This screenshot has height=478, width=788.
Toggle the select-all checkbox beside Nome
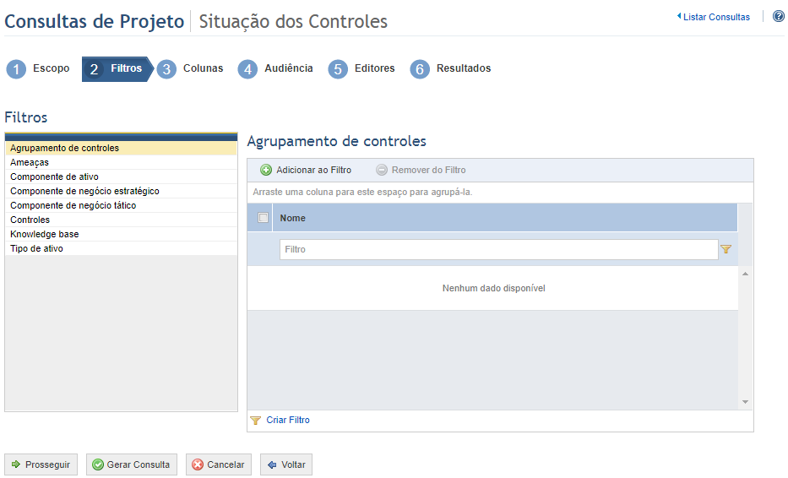coord(263,218)
